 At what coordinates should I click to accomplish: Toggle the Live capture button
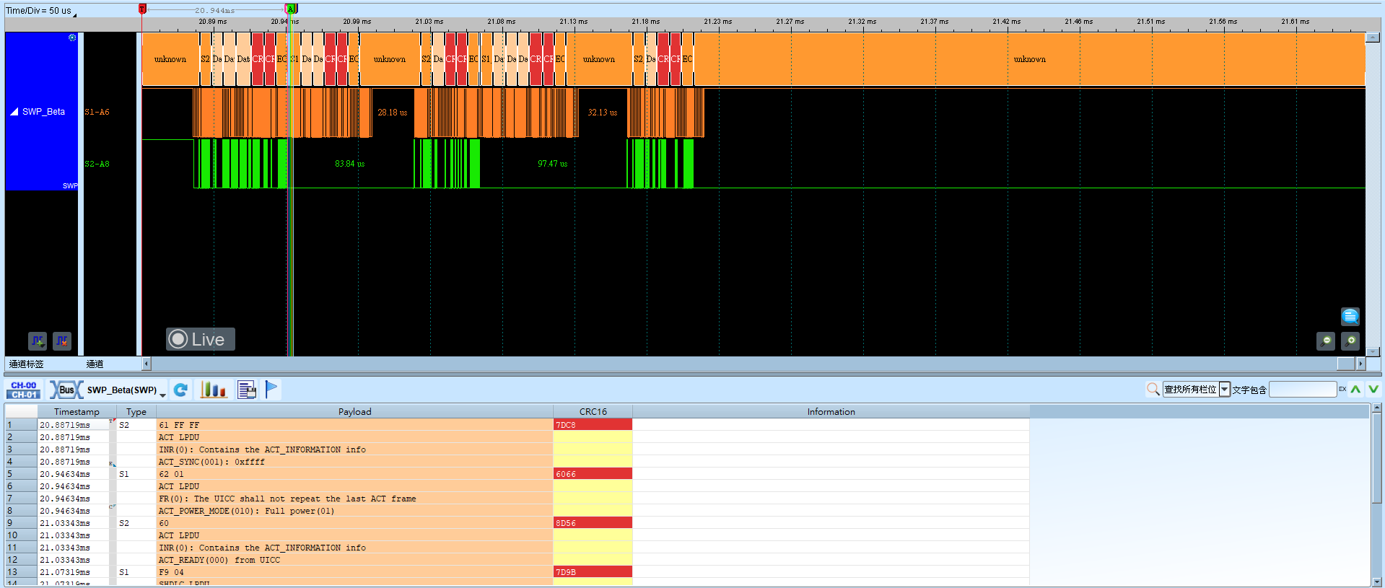point(201,339)
